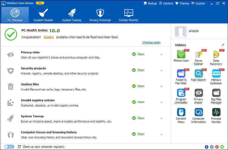Screen dimensions: 228x150
Task: Click the Clean status for Privacy risks
Action: 138,54
